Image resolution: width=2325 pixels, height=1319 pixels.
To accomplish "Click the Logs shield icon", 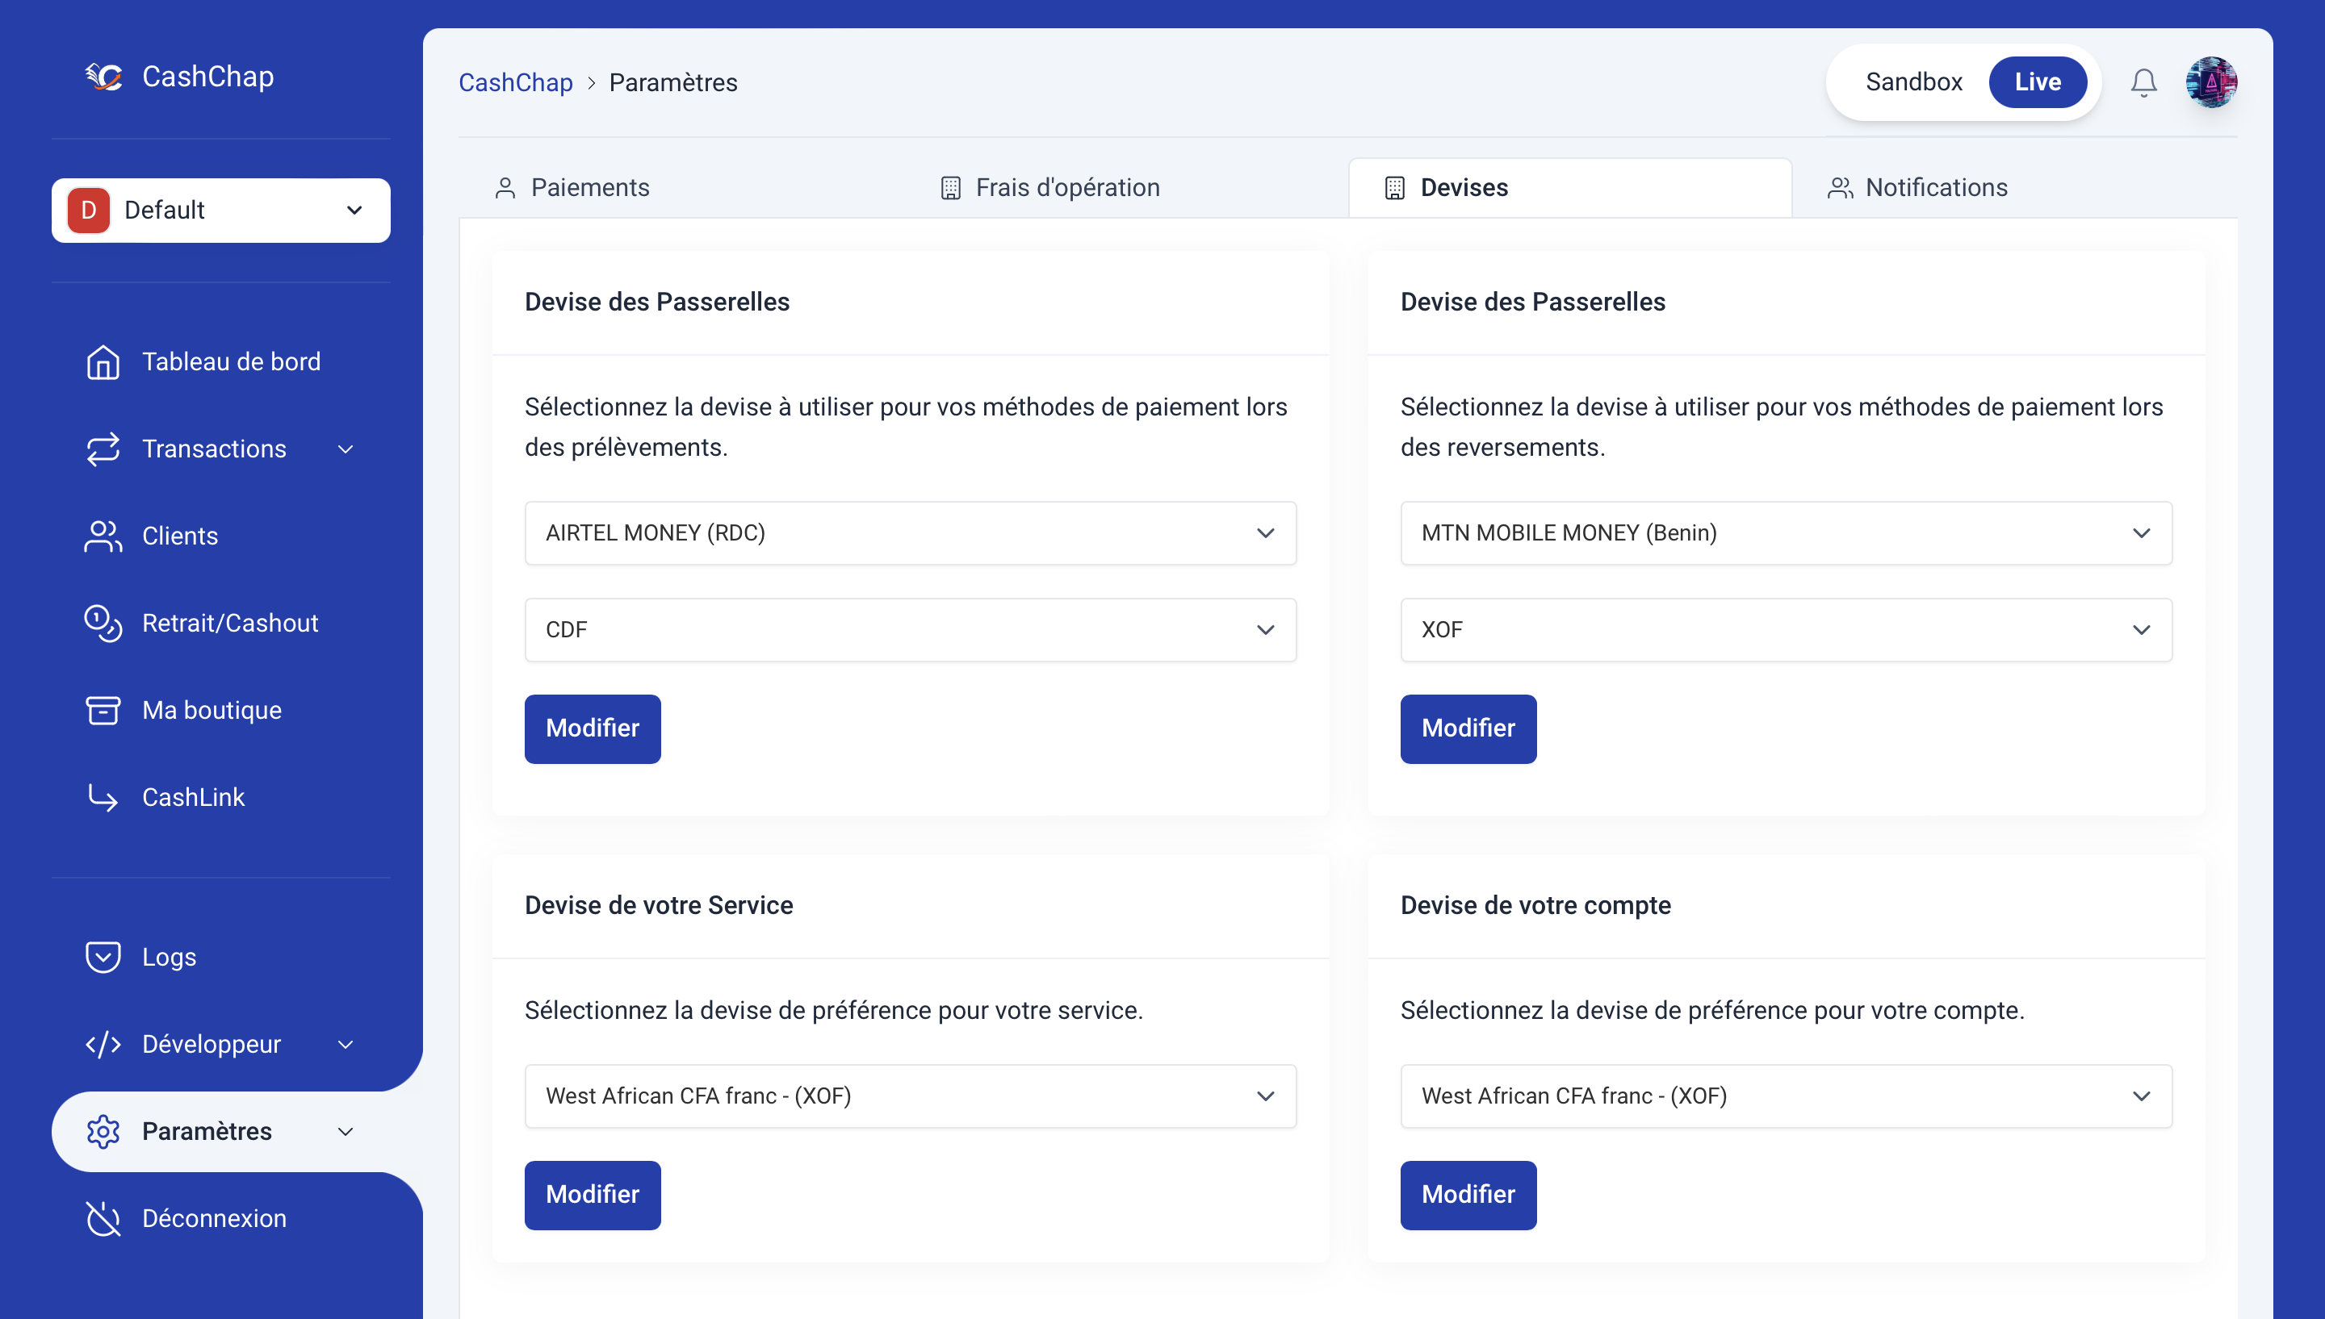I will 103,956.
